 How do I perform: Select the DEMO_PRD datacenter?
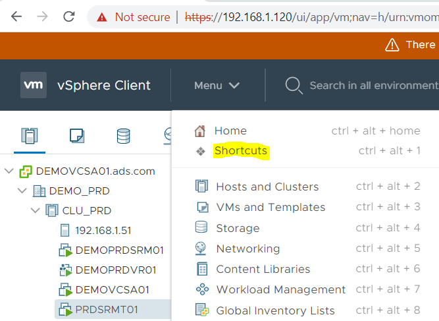click(x=79, y=191)
